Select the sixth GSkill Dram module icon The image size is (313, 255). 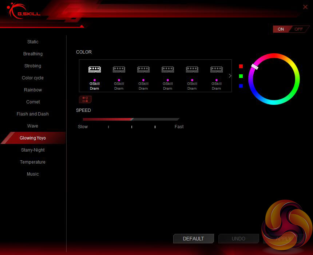tap(217, 69)
